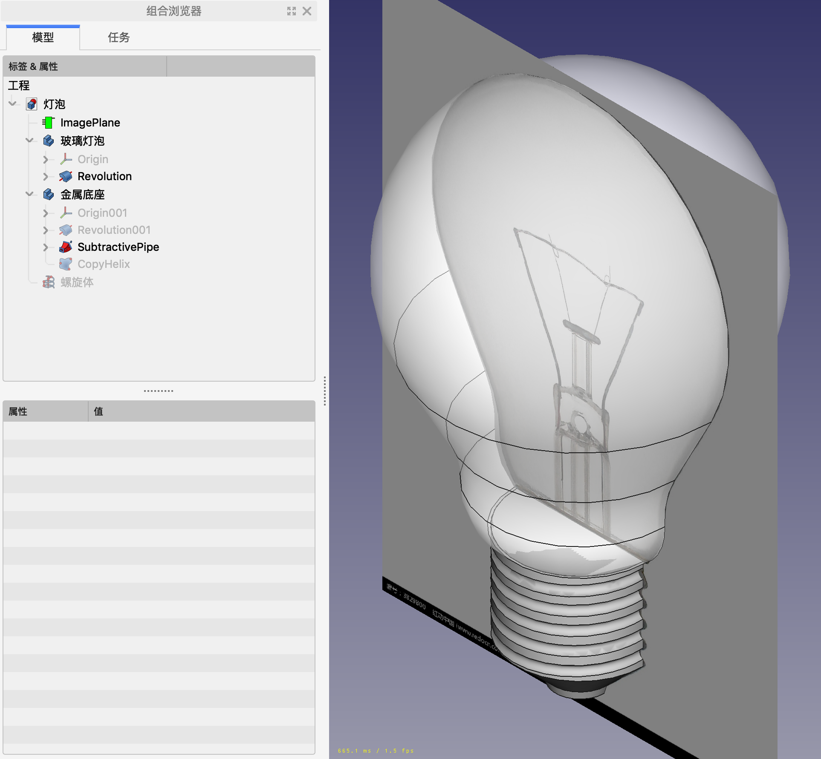Click the Revolution feature icon
The image size is (821, 759).
66,176
